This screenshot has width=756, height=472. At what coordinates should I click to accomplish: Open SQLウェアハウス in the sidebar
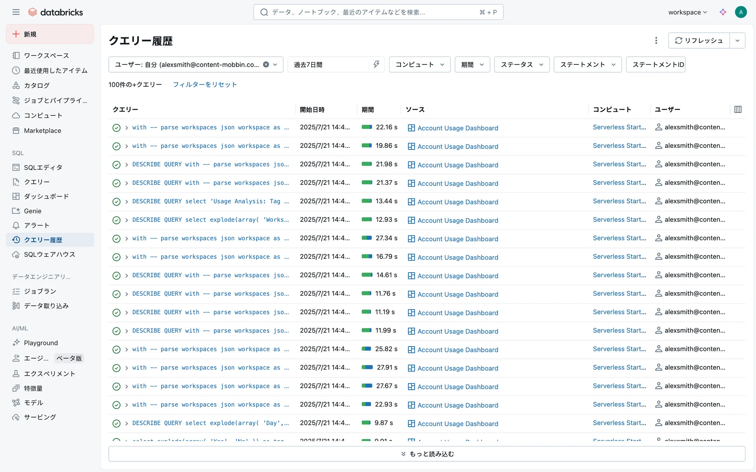point(49,254)
